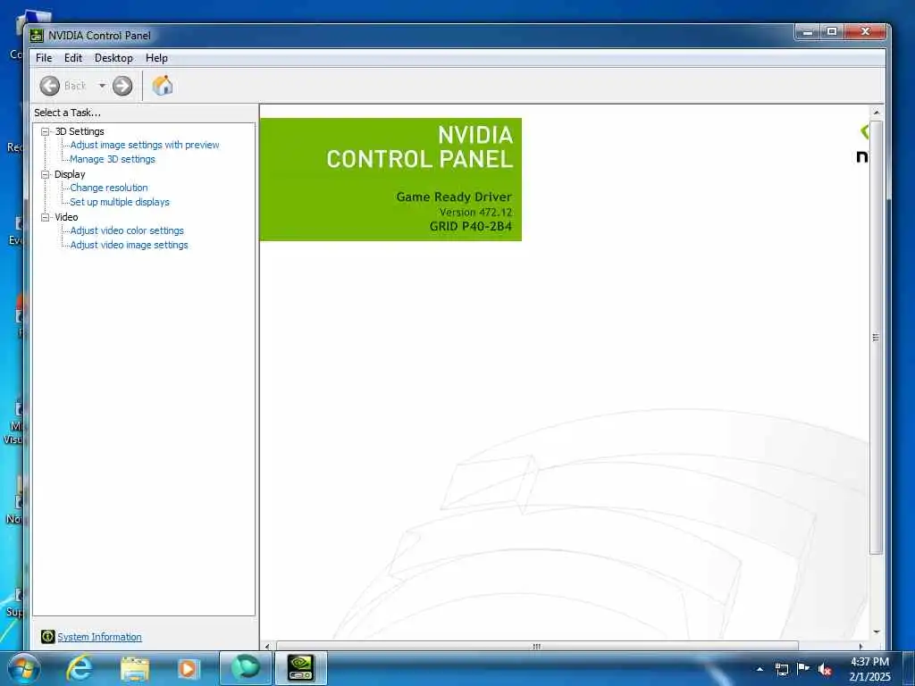Open the Windows Start button

(23, 668)
